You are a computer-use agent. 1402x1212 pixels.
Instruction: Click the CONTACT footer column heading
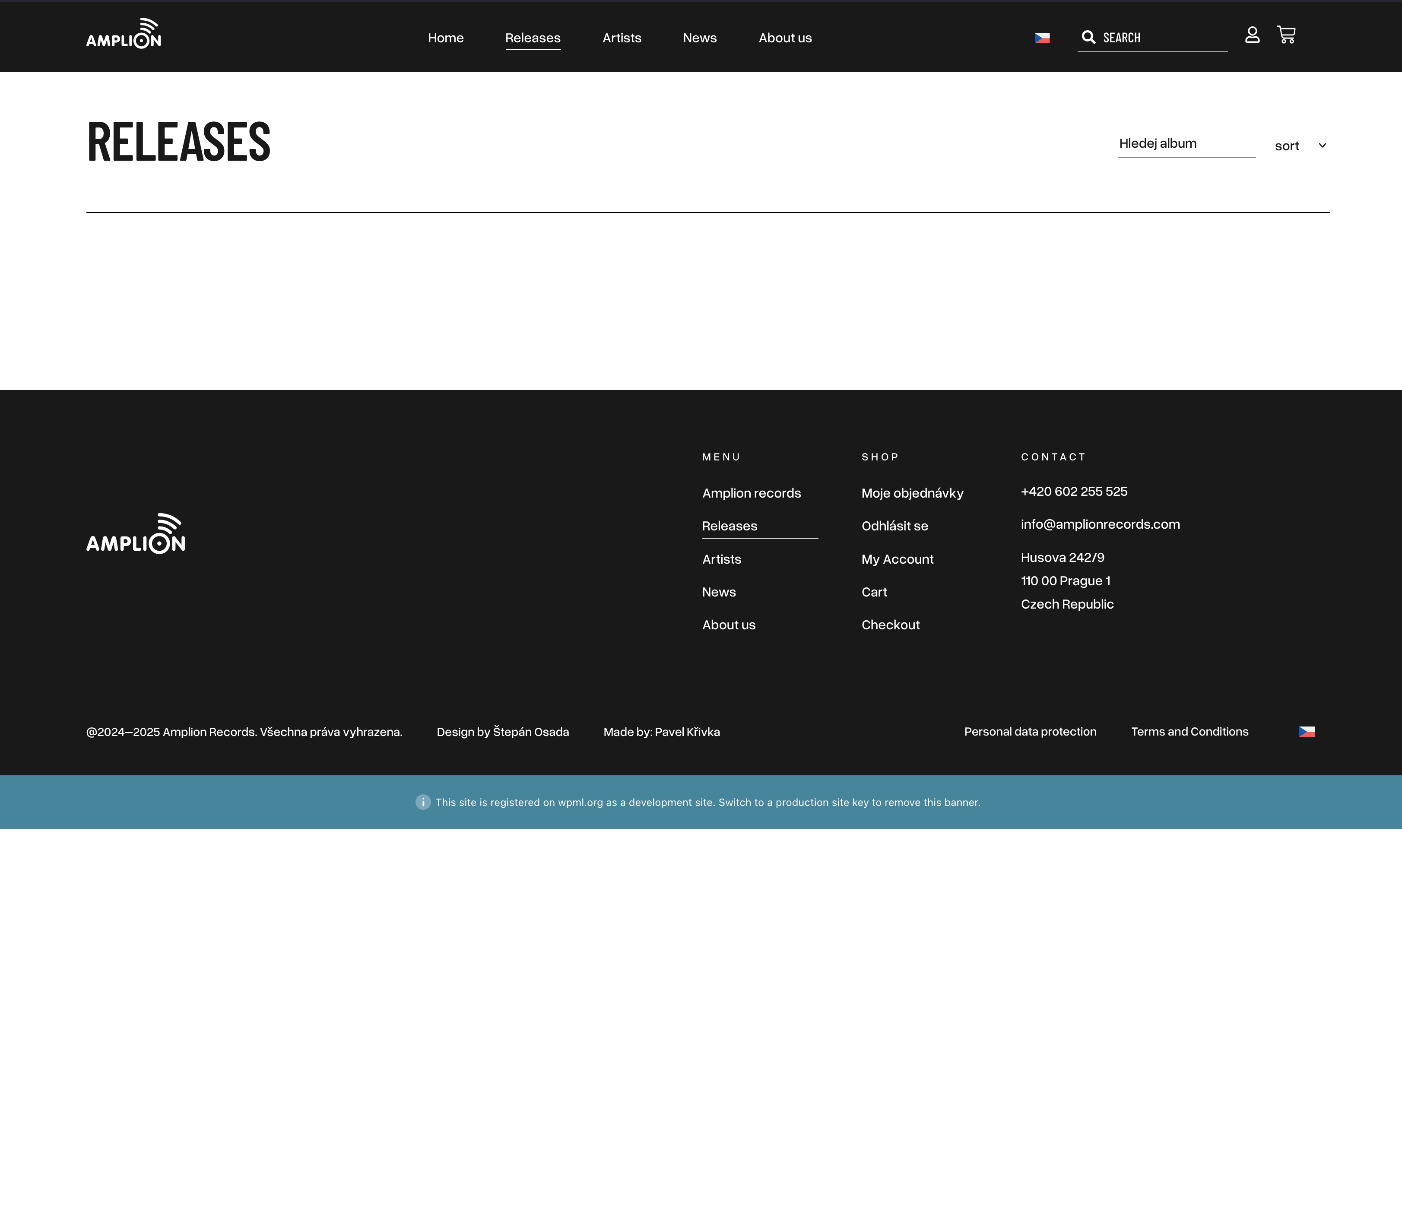pyautogui.click(x=1053, y=457)
